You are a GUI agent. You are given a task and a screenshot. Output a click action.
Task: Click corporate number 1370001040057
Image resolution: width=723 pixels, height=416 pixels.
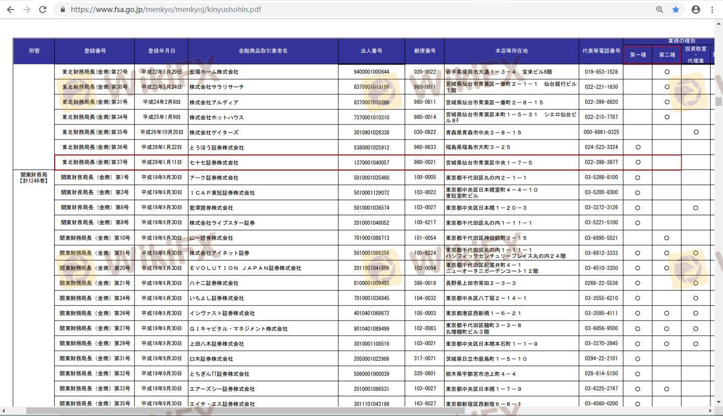point(371,163)
